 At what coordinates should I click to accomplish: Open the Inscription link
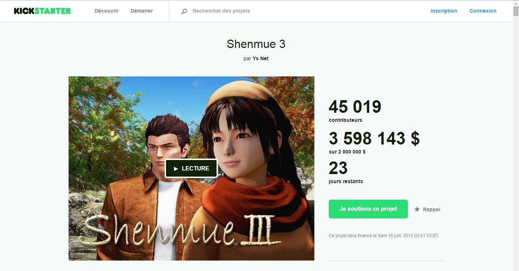pos(444,11)
